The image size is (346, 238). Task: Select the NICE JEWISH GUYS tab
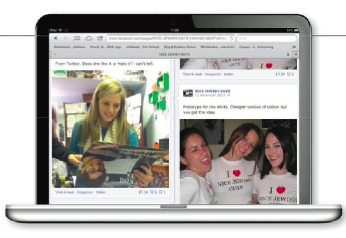point(174,54)
